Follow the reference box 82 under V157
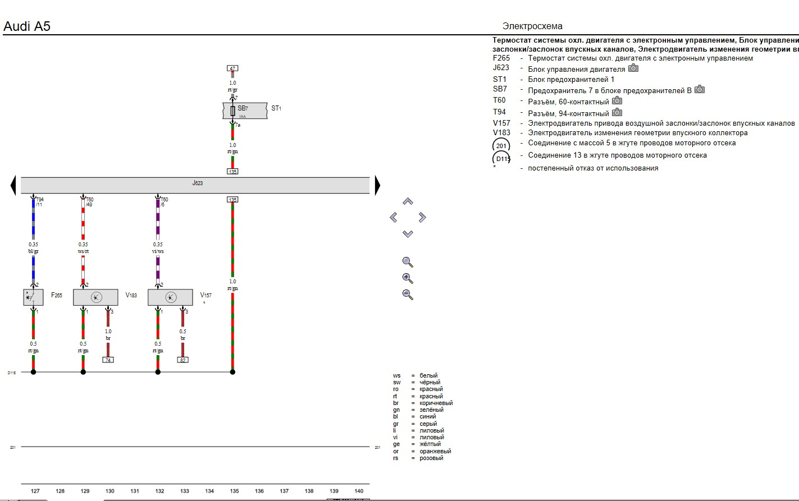The image size is (799, 501). pyautogui.click(x=182, y=360)
